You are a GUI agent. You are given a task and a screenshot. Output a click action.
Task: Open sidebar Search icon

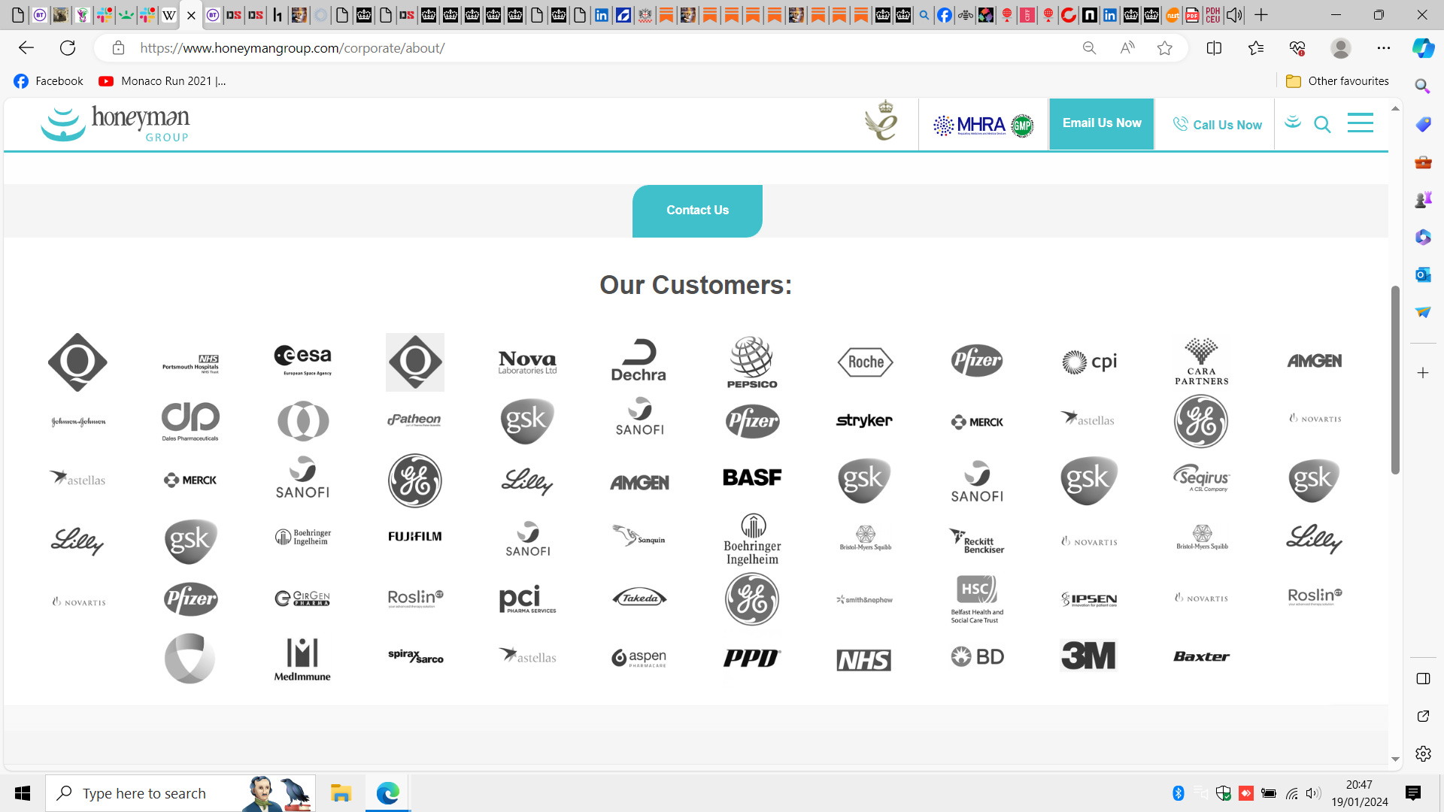click(1422, 86)
